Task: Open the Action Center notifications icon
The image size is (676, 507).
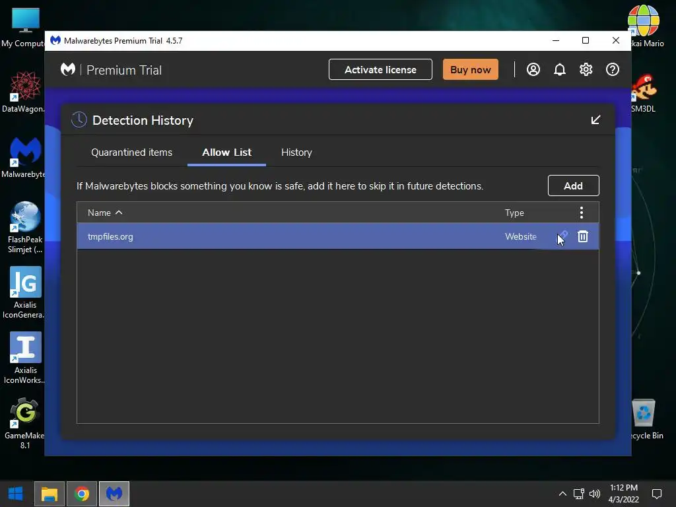Action: click(657, 494)
